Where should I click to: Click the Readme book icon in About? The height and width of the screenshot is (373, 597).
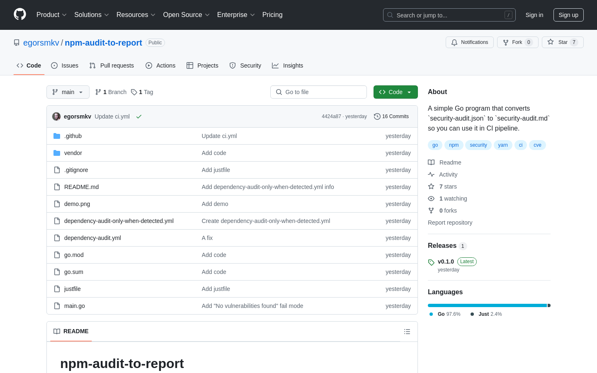tap(431, 162)
